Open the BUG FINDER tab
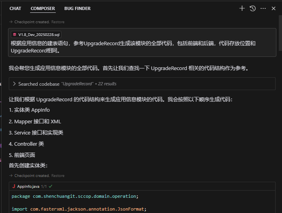 click(77, 8)
